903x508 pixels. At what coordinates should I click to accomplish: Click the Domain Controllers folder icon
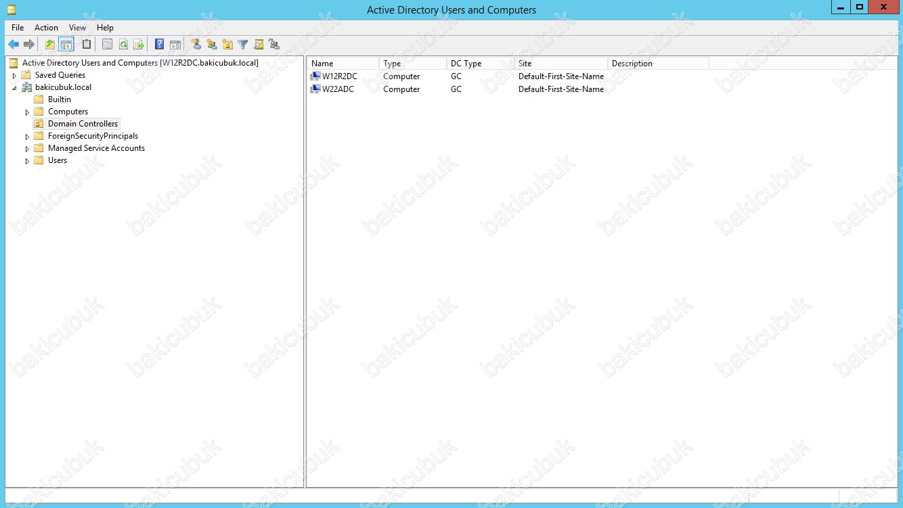click(39, 124)
